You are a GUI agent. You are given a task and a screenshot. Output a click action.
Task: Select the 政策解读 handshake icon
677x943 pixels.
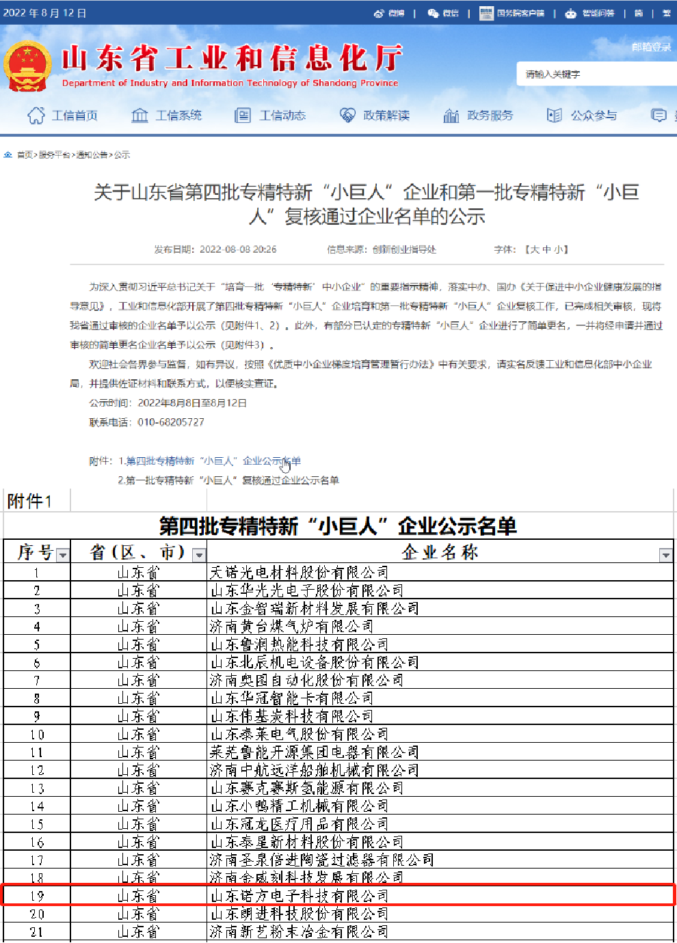(x=348, y=115)
